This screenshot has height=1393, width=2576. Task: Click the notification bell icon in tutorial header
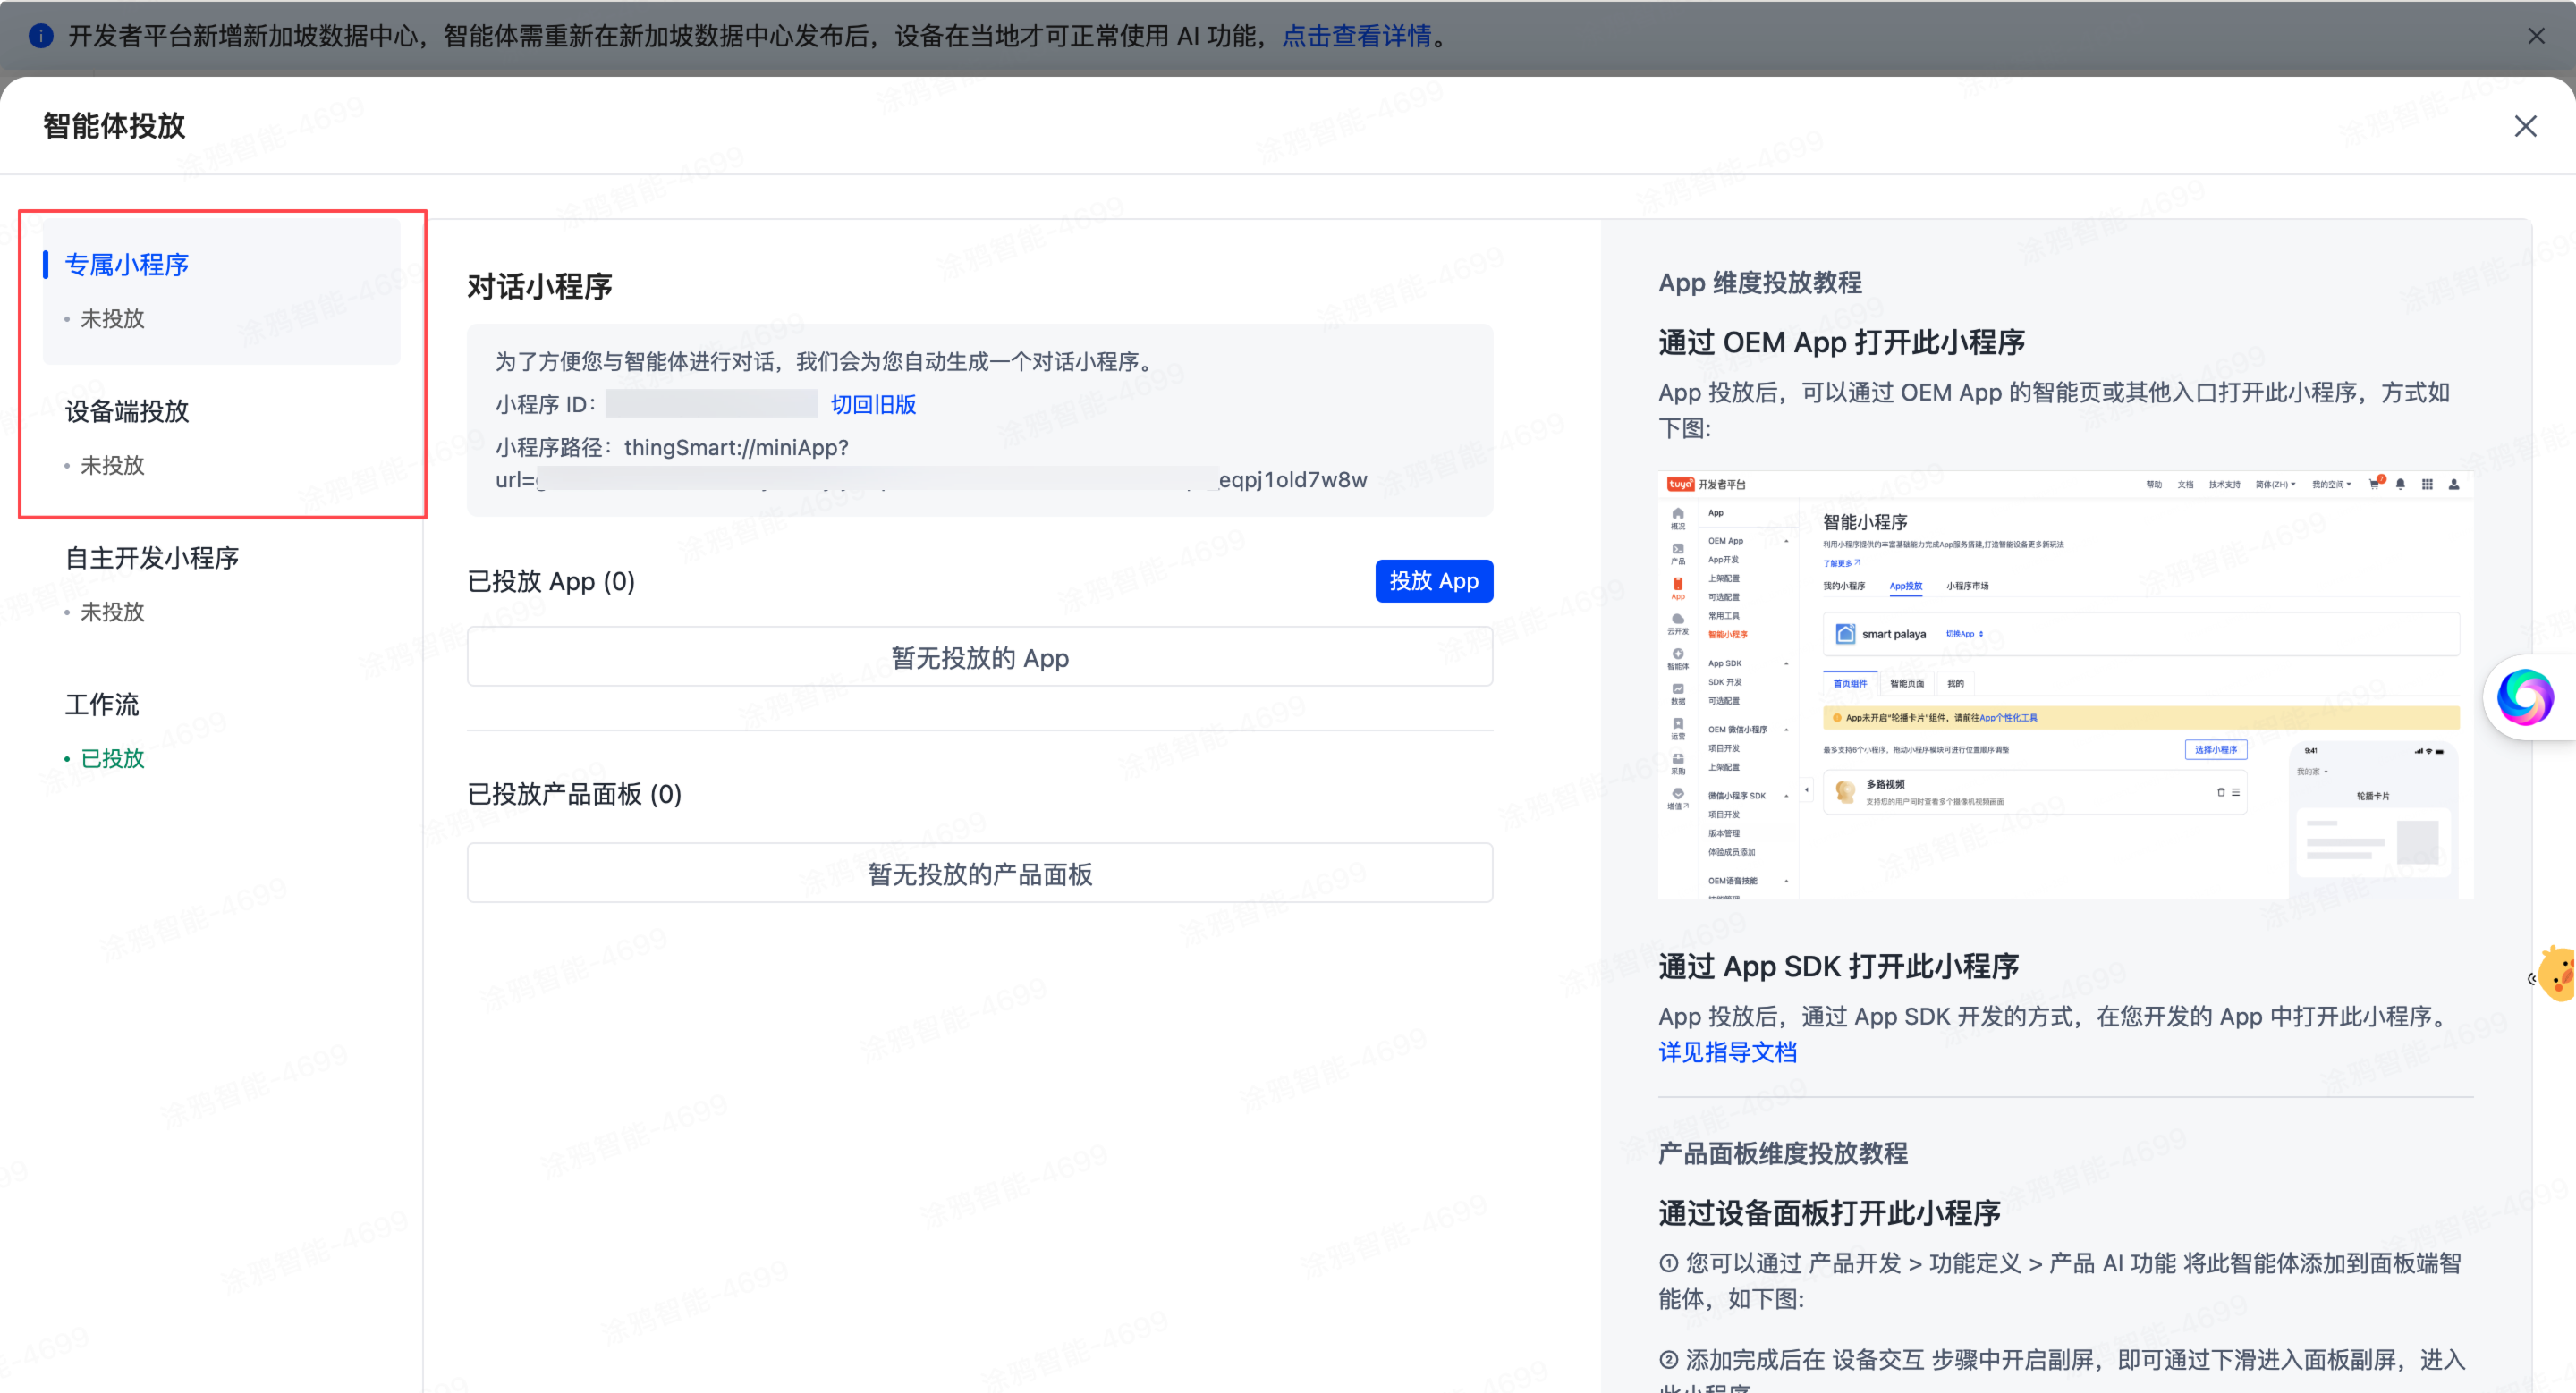tap(2401, 485)
